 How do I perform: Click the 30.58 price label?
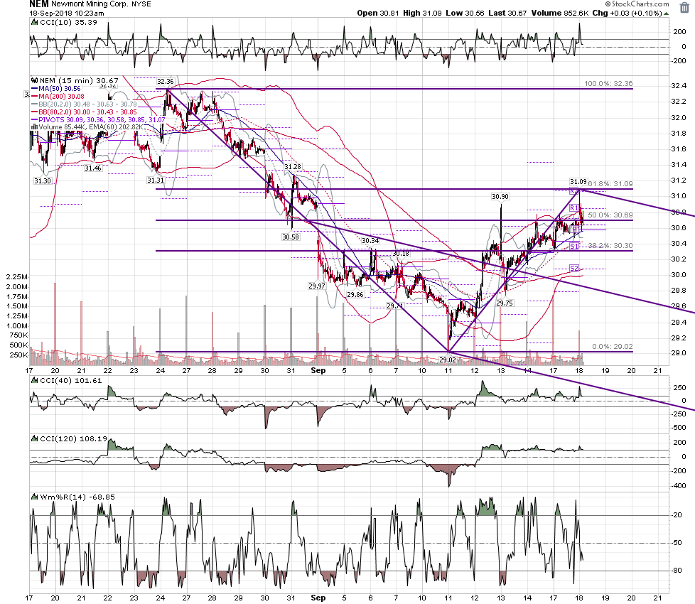[x=291, y=237]
